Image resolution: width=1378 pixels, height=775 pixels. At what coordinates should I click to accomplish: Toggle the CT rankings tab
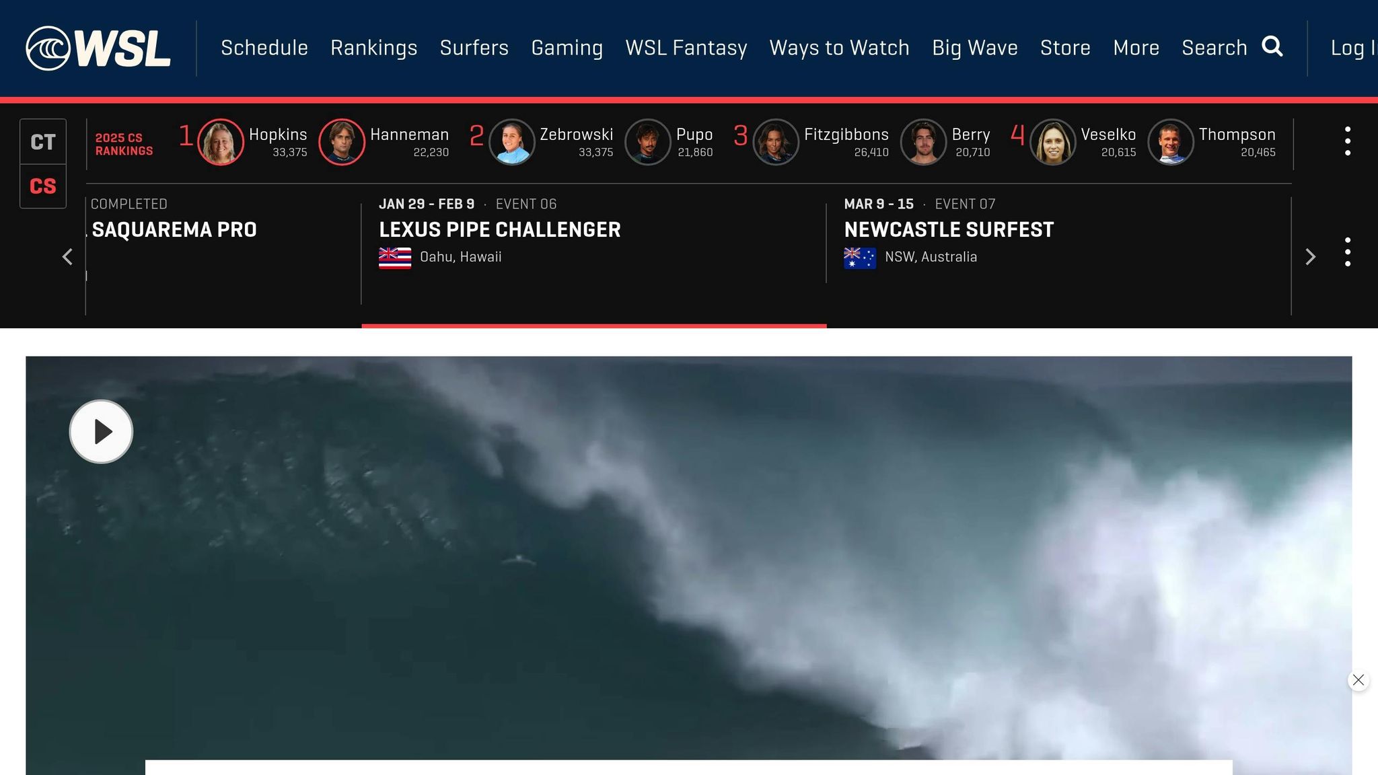click(x=43, y=141)
